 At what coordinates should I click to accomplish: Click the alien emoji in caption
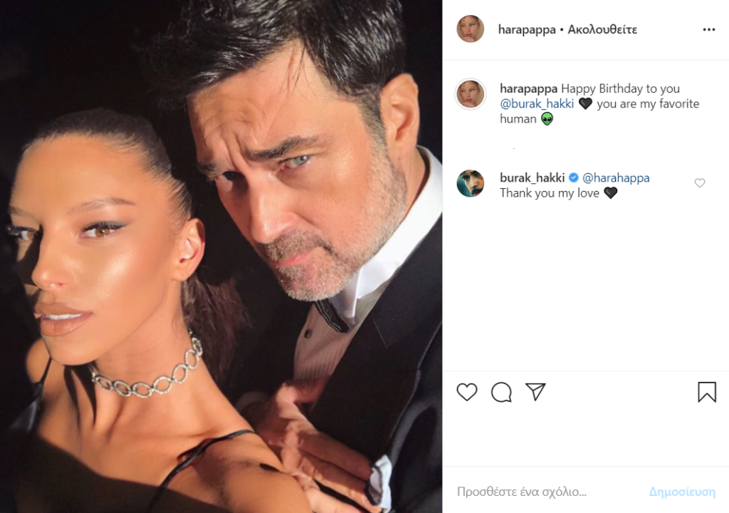pos(547,119)
